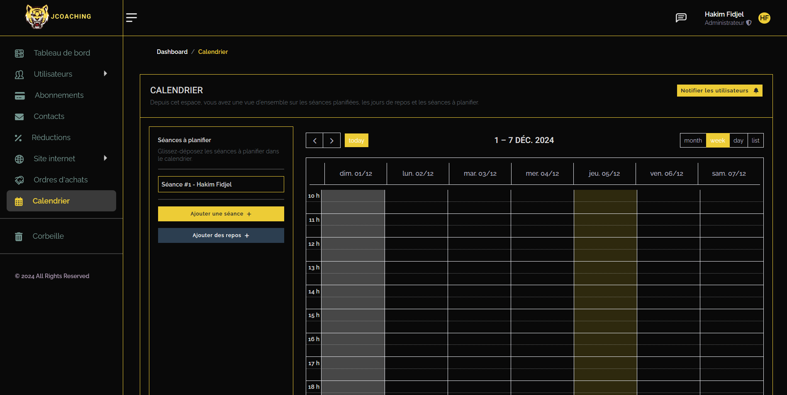This screenshot has height=395, width=787.
Task: Go to previous week arrow
Action: tap(314, 141)
